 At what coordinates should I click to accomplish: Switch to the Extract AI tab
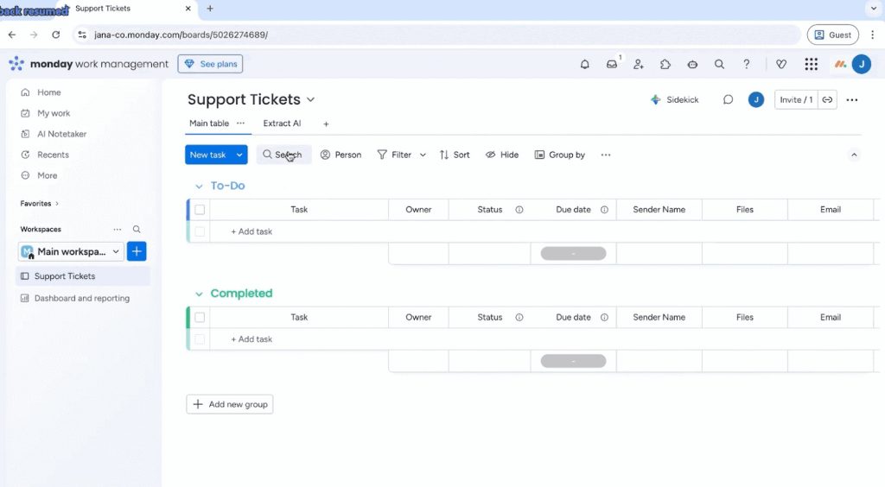(282, 123)
